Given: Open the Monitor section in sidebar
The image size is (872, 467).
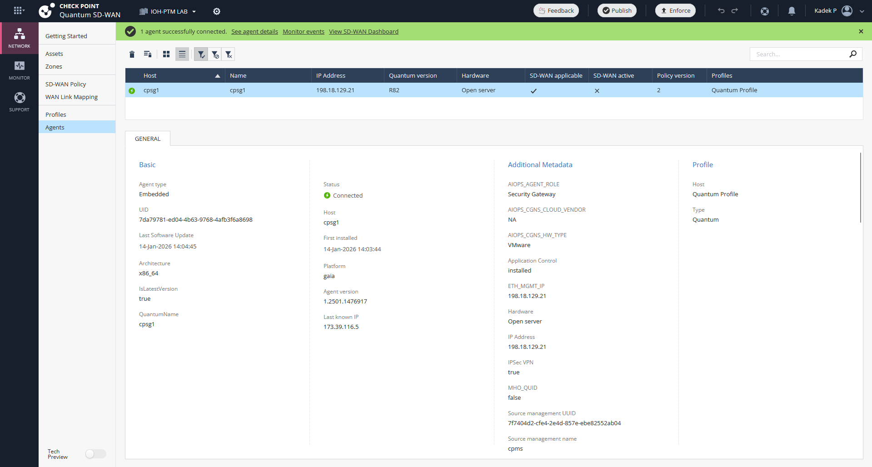Looking at the screenshot, I should tap(19, 70).
